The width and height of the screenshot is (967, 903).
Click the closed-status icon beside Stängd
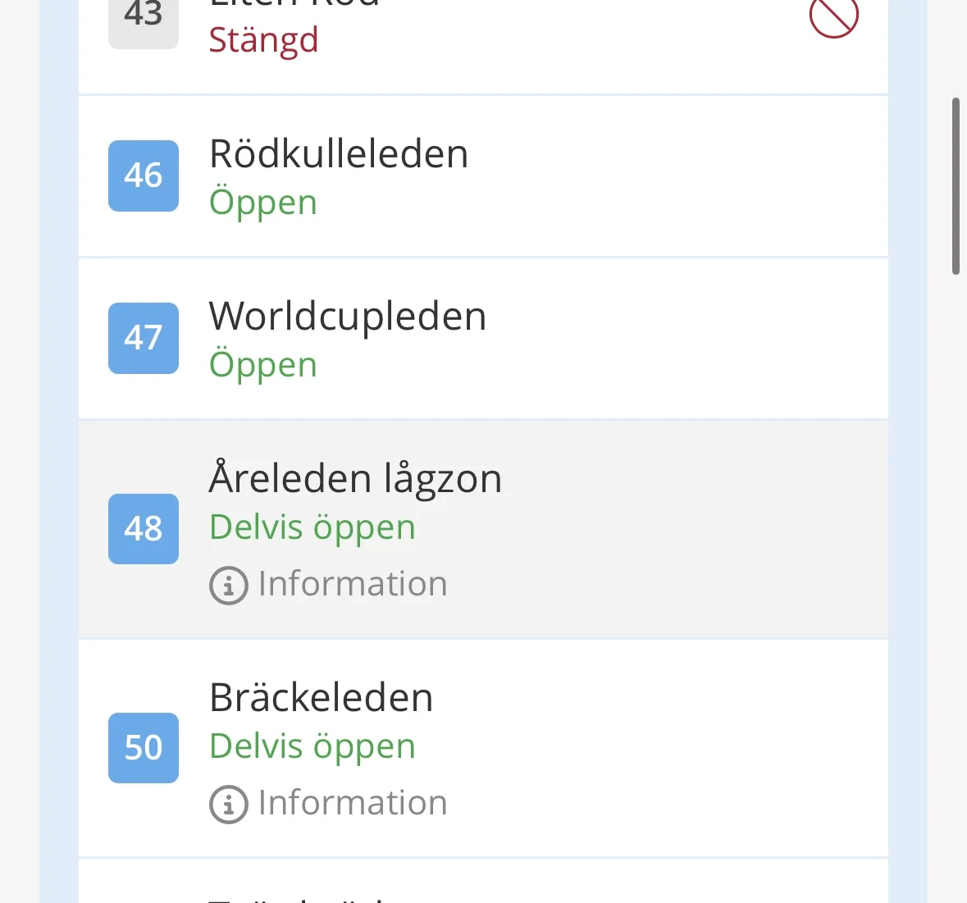[x=833, y=16]
